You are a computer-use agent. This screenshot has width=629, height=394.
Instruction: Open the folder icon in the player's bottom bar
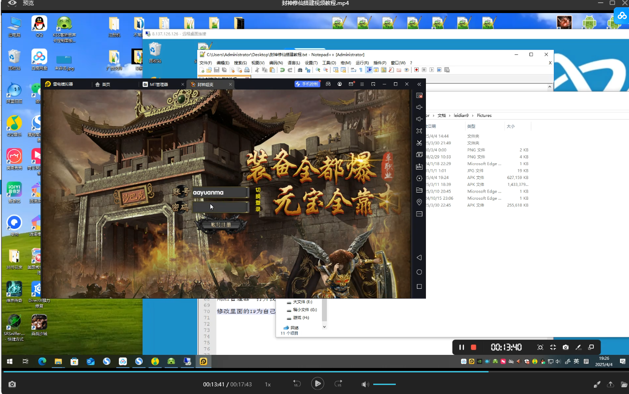(624, 384)
